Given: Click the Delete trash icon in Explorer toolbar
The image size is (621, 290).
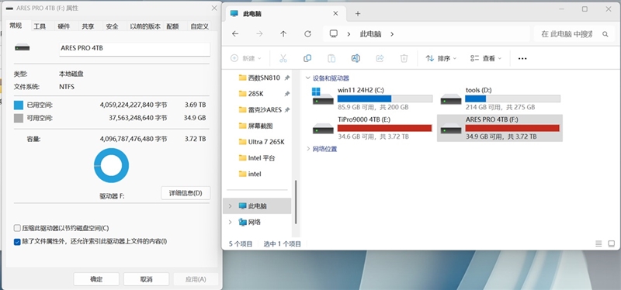Looking at the screenshot, I should pyautogui.click(x=404, y=58).
